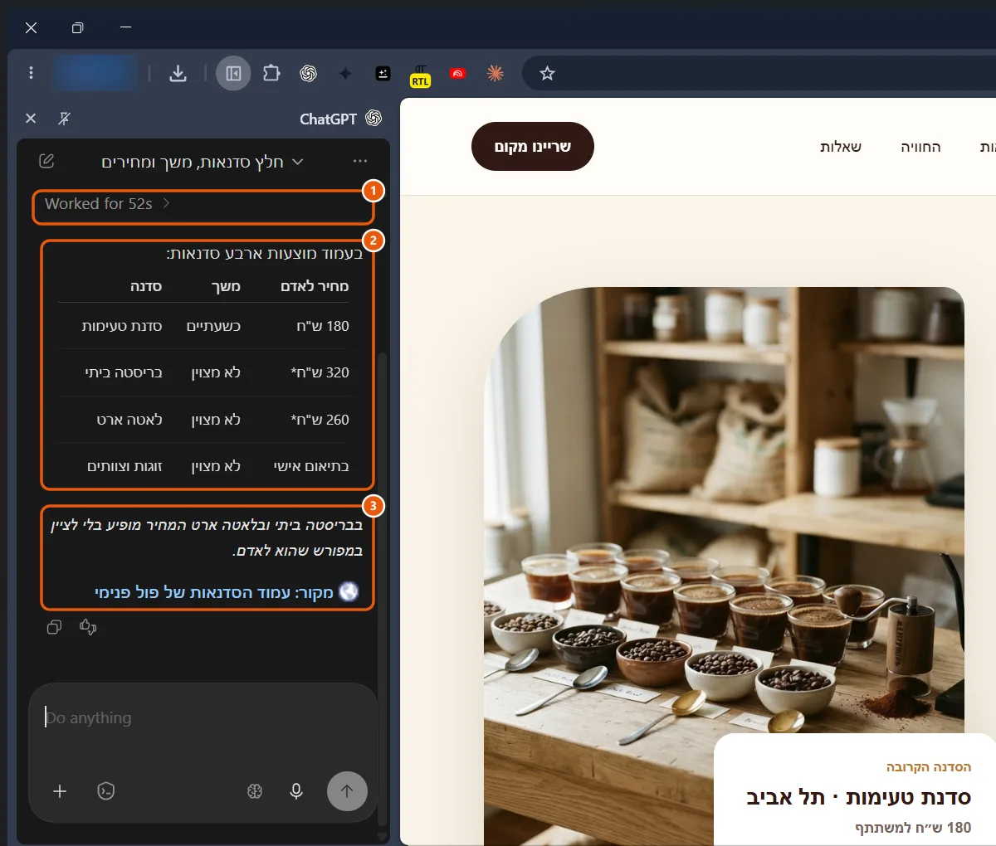Click the black square extension icon
The width and height of the screenshot is (996, 846).
pos(383,74)
